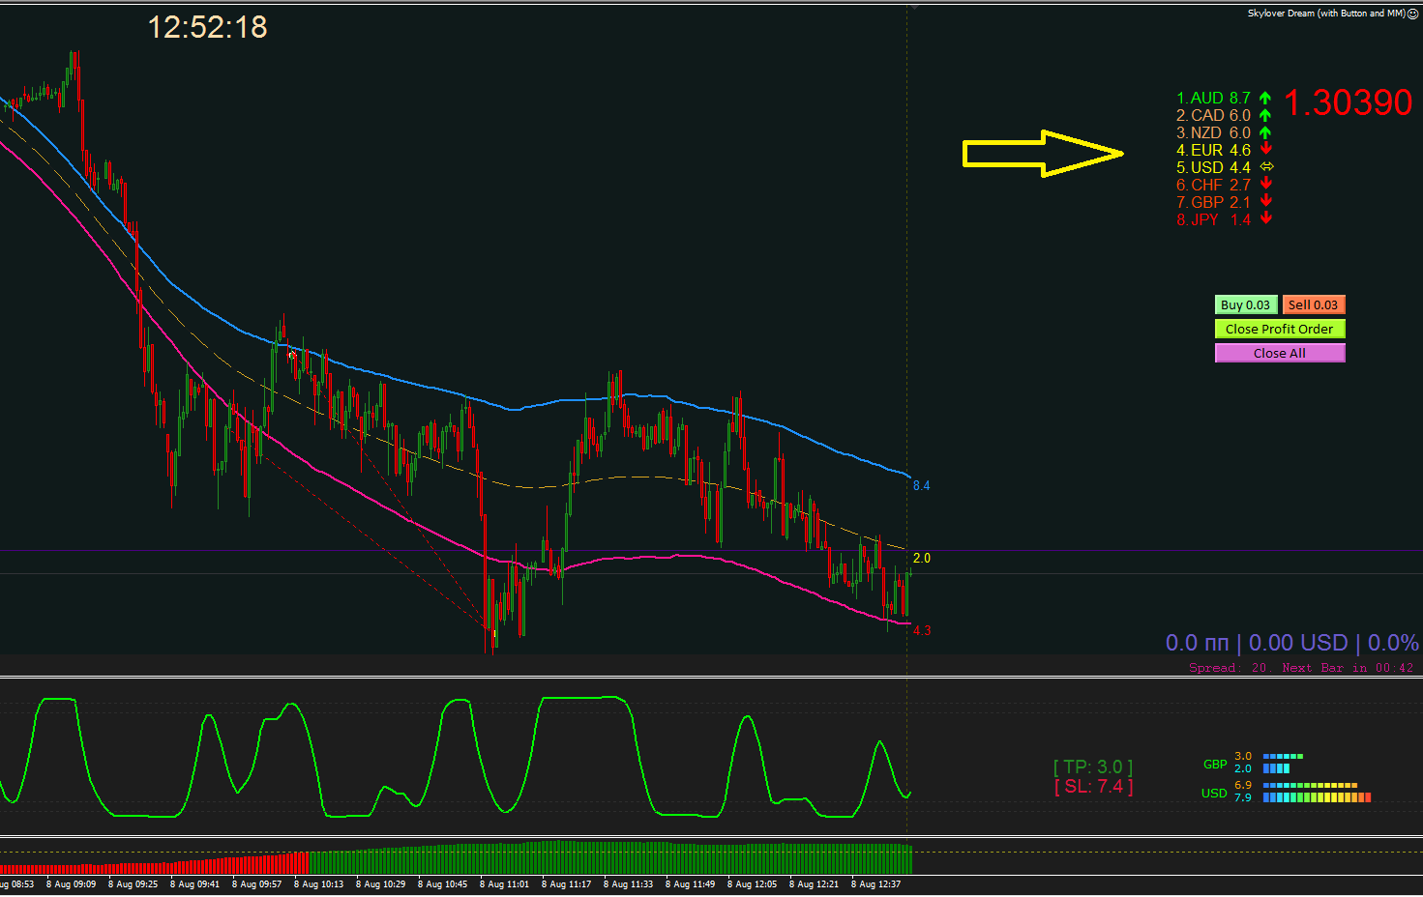Click the GBP top strength bar segments
Screen dimensions: 1423x897
(x=1284, y=756)
